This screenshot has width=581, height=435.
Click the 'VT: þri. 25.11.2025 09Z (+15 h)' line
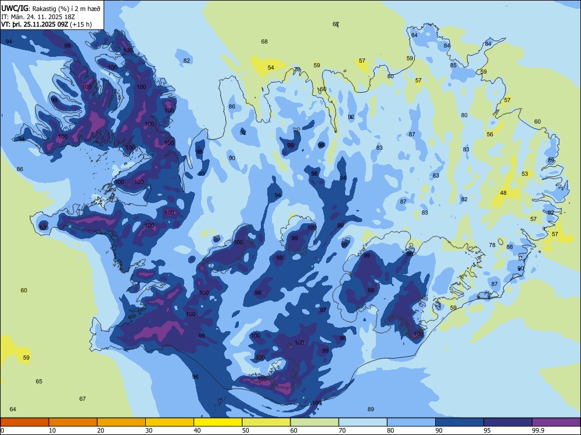[46, 24]
